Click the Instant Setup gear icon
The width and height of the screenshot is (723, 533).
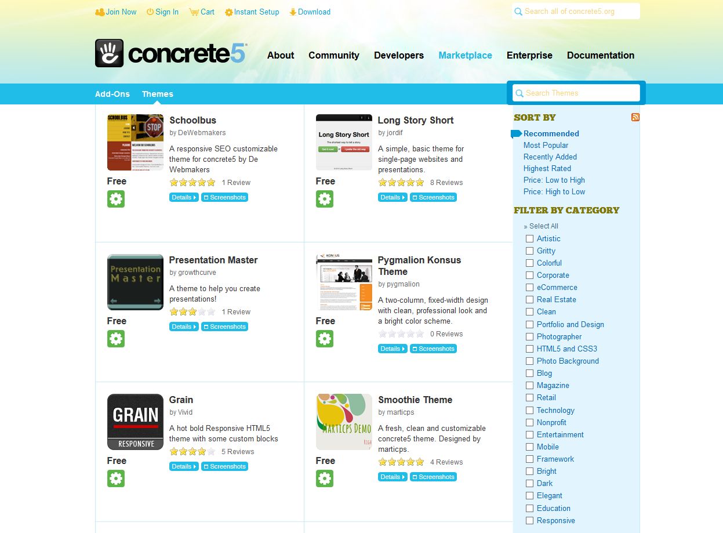(x=229, y=12)
